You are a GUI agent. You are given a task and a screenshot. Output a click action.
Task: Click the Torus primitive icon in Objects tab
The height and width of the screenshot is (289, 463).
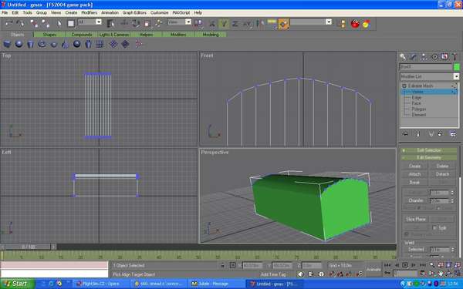(x=42, y=44)
